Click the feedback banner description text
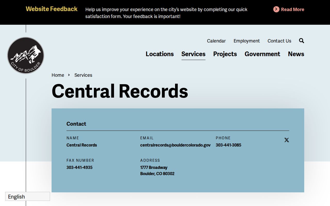This screenshot has width=330, height=206. 166,13
